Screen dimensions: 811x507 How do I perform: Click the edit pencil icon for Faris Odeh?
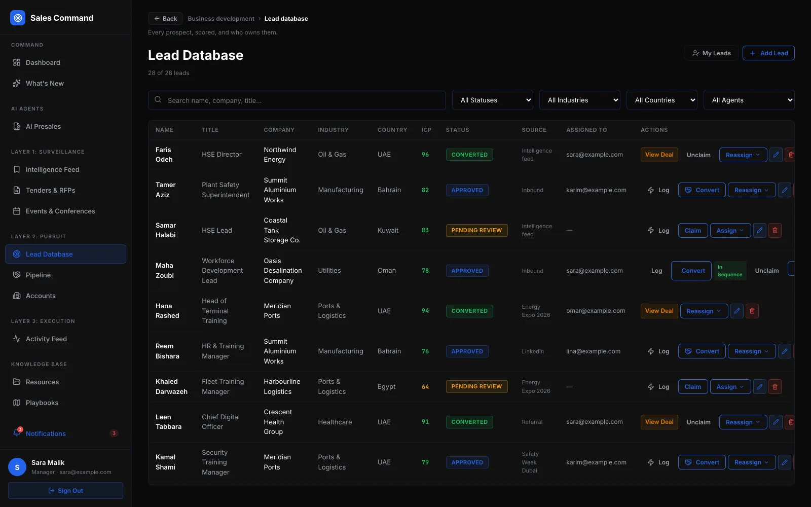tap(776, 155)
